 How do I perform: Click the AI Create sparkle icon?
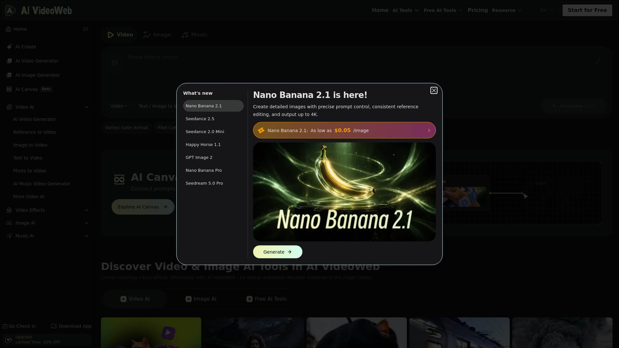point(9,47)
